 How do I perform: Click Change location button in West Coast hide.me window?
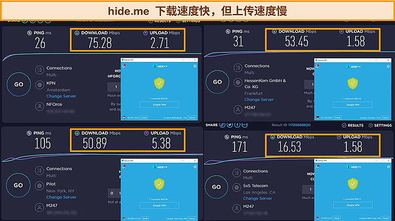pos(385,218)
